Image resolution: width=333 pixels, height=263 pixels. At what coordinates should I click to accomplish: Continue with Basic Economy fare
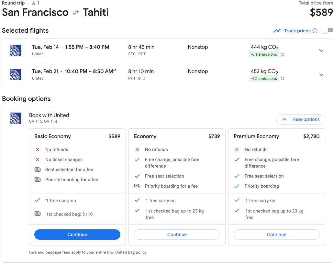(77, 235)
